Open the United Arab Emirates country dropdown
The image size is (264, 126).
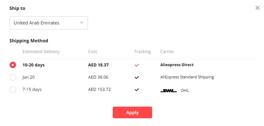49,23
